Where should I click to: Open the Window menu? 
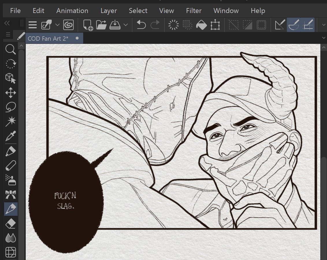tap(226, 11)
